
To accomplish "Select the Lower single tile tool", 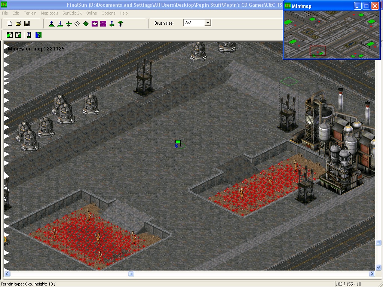I will [x=120, y=24].
